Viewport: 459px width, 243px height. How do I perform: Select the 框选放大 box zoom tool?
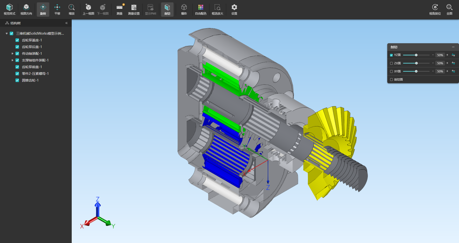point(217,10)
